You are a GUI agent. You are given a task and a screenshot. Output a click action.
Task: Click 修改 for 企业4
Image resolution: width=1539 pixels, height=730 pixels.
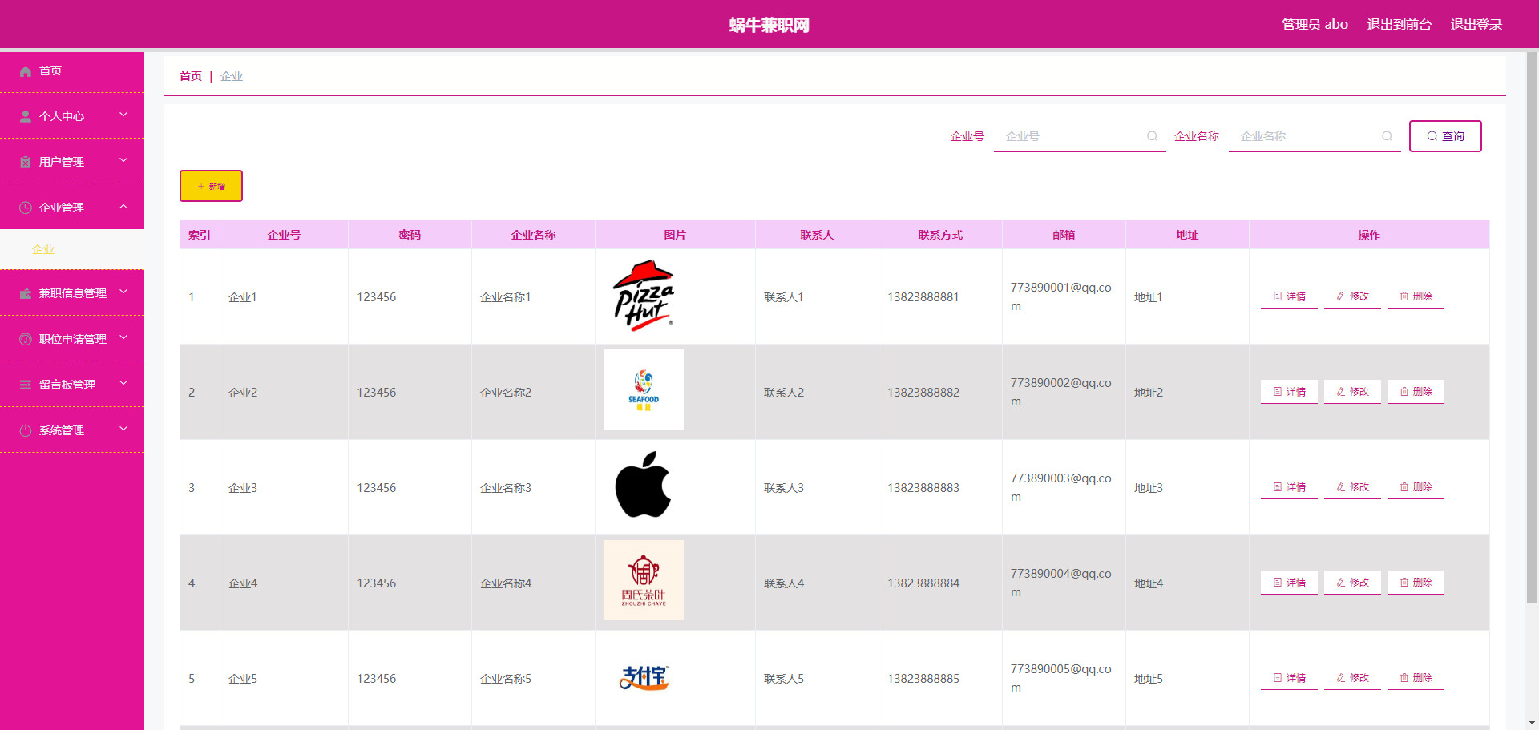point(1352,583)
